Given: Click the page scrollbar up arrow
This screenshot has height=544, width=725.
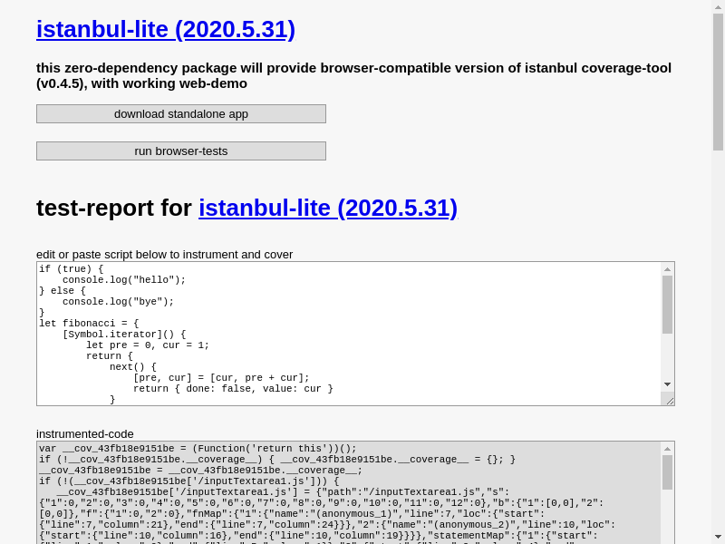Looking at the screenshot, I should click(718, 5).
